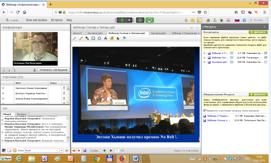Image resolution: width=271 pixels, height=163 pixels.
Task: Toggle the green microphone button
Action: (x=122, y=20)
